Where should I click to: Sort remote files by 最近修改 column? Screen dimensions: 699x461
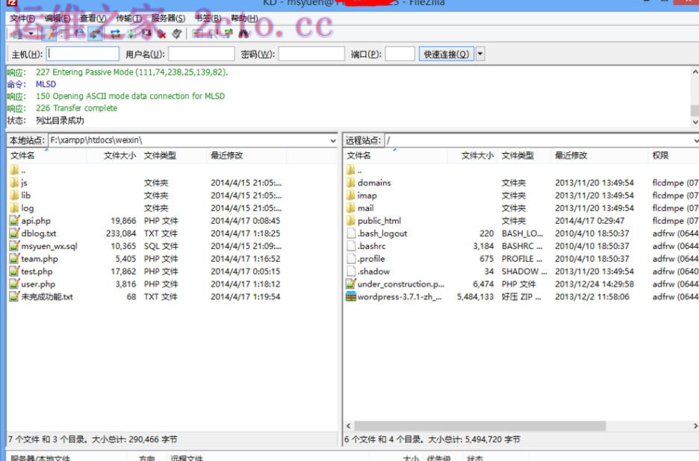(x=599, y=155)
